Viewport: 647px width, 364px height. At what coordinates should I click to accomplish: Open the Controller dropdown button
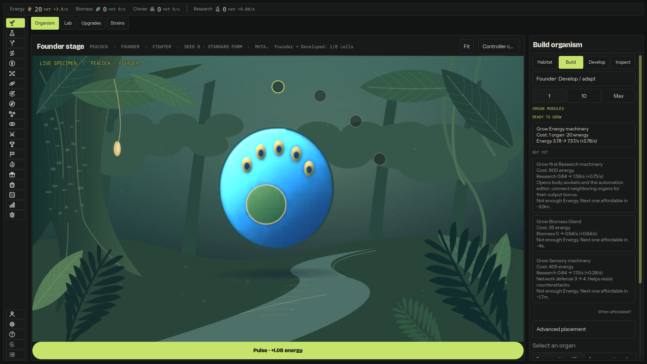[x=498, y=47]
